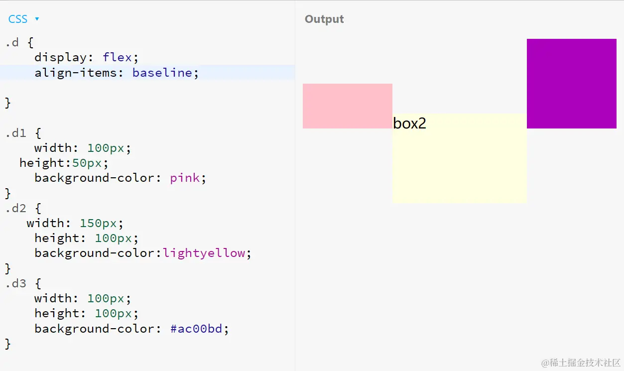The image size is (624, 371).
Task: Click the '.d3 {' selector line
Action: point(23,283)
